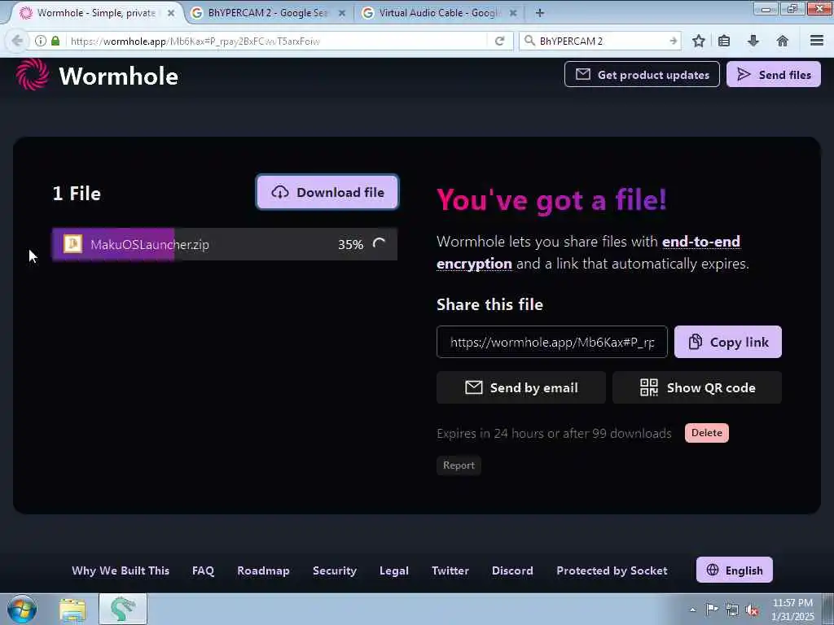Open Protected by Socket link

click(612, 570)
